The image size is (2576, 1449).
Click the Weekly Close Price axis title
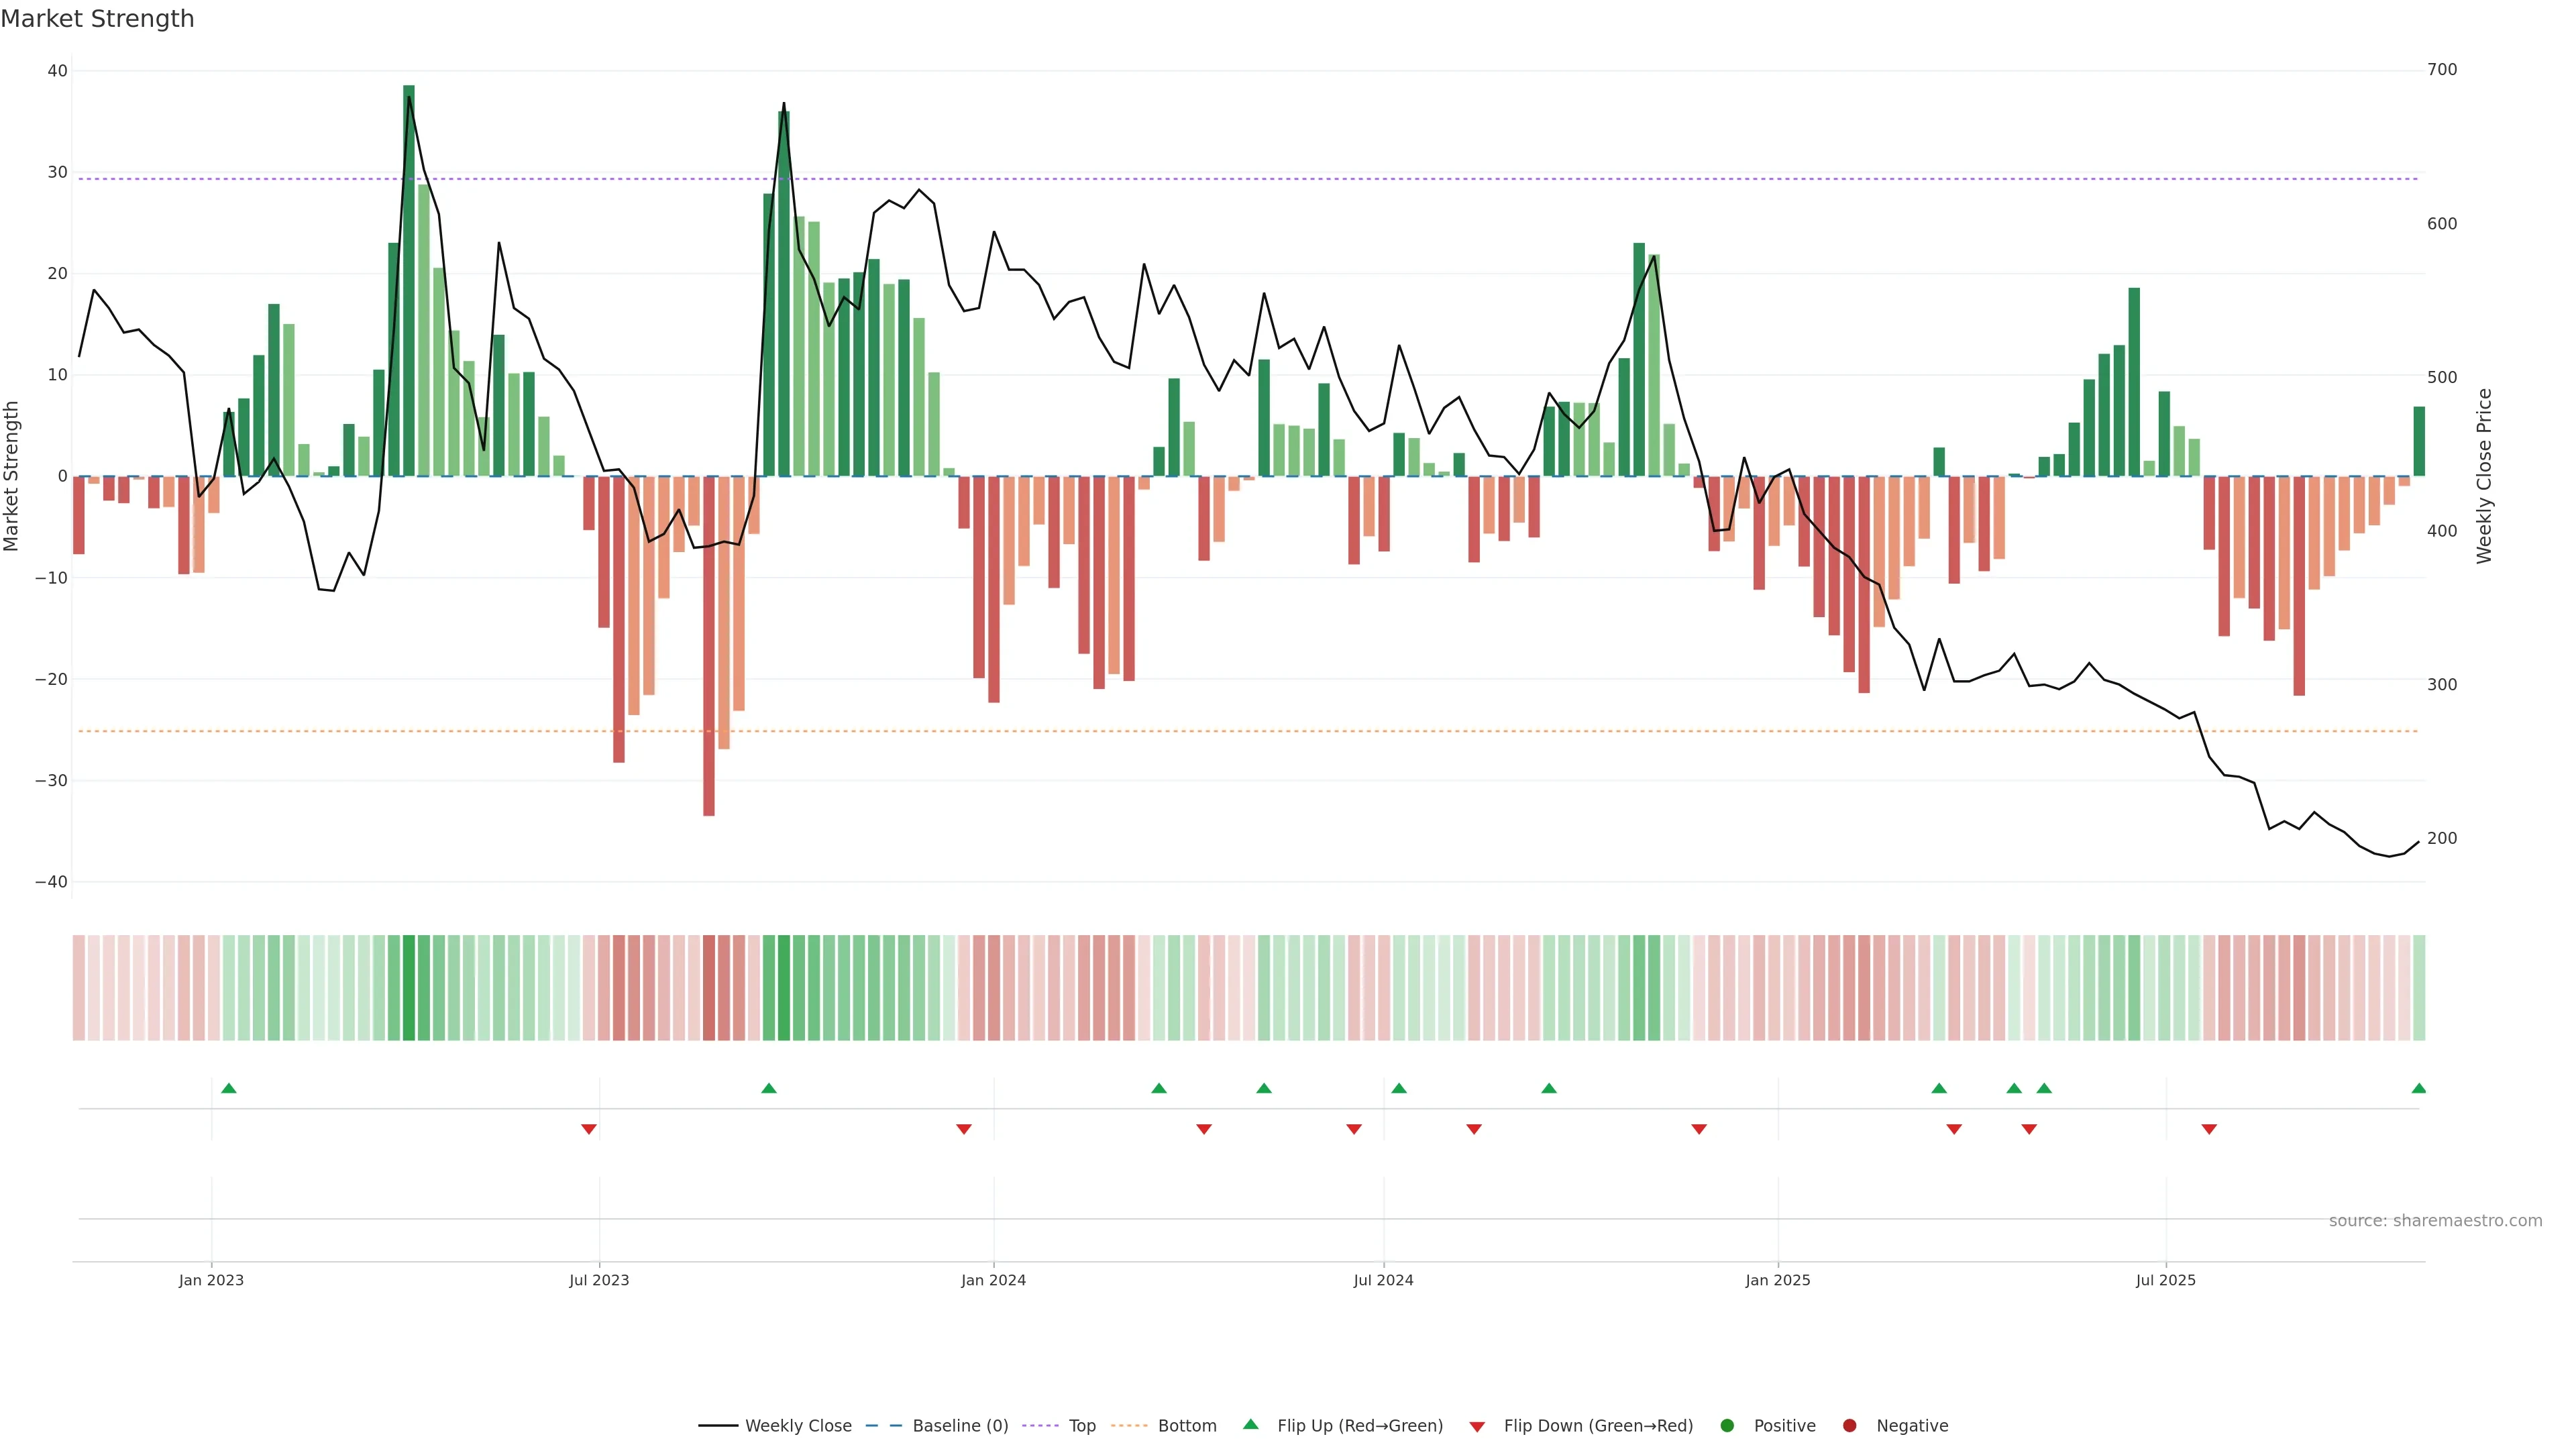(2484, 476)
